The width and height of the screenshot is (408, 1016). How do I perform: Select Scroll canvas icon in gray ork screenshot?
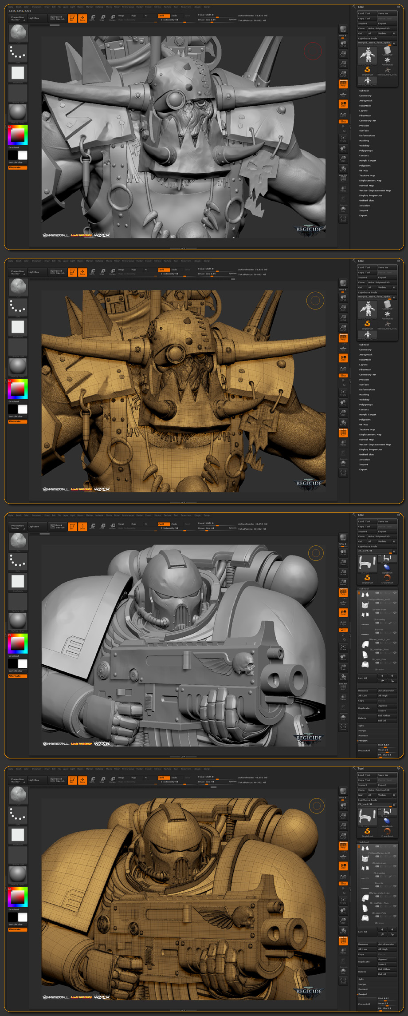tap(343, 44)
